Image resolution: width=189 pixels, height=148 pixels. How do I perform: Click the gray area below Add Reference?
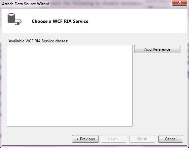[160, 91]
